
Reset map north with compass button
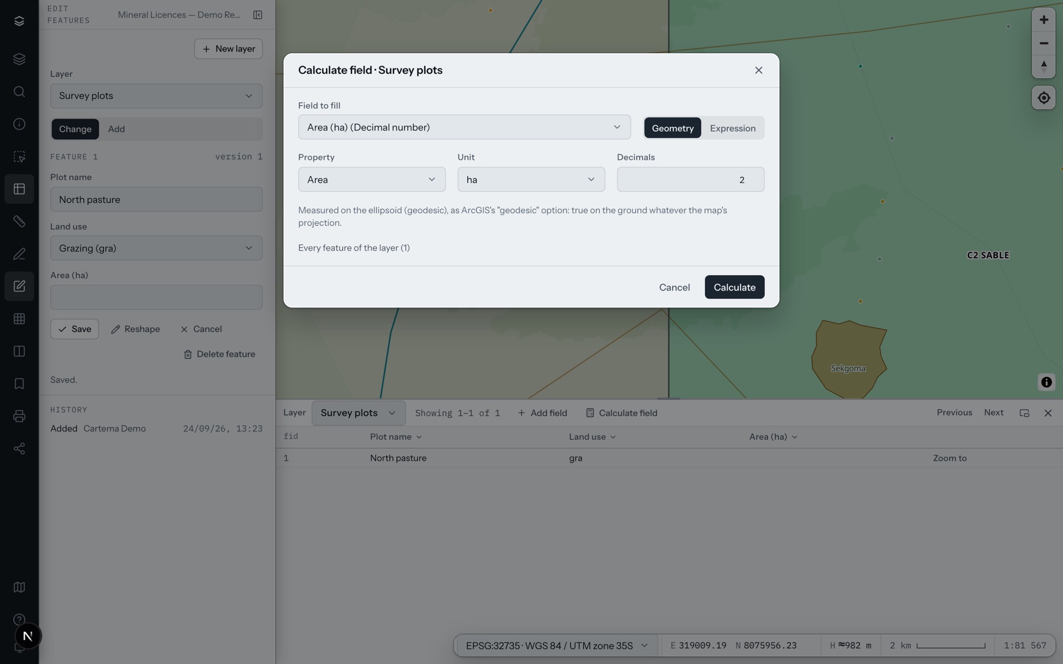[1044, 66]
